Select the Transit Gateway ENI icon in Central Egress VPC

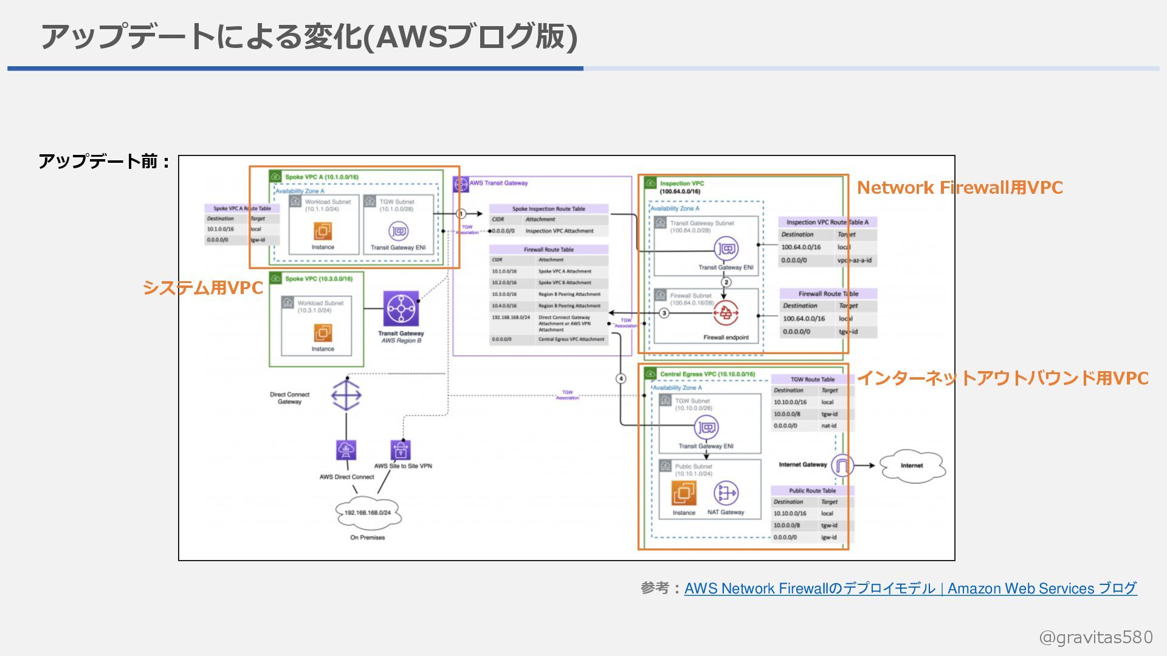click(x=706, y=428)
